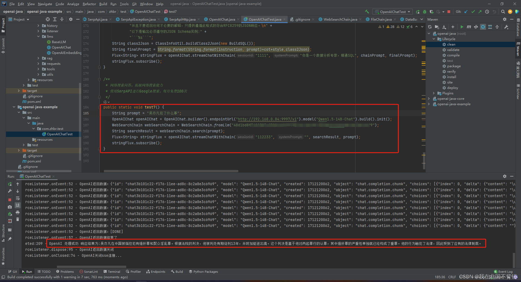Pin the Run tab
Image resolution: width=521 pixels, height=282 pixels.
coord(10,239)
